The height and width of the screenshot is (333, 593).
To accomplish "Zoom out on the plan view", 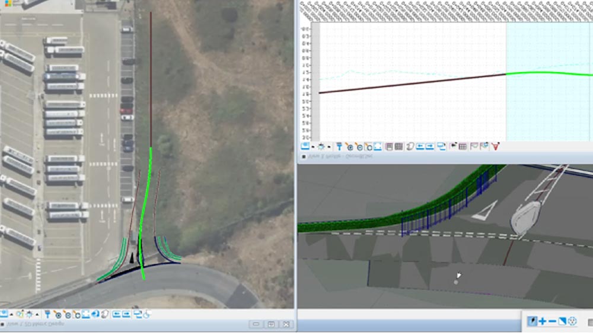I will [68, 314].
